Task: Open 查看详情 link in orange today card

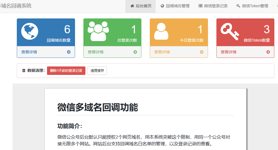Action: [162, 52]
